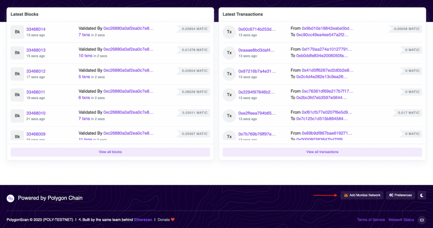This screenshot has width=433, height=228.
Task: Click the Bk icon for block 33468014
Action: pos(17,32)
